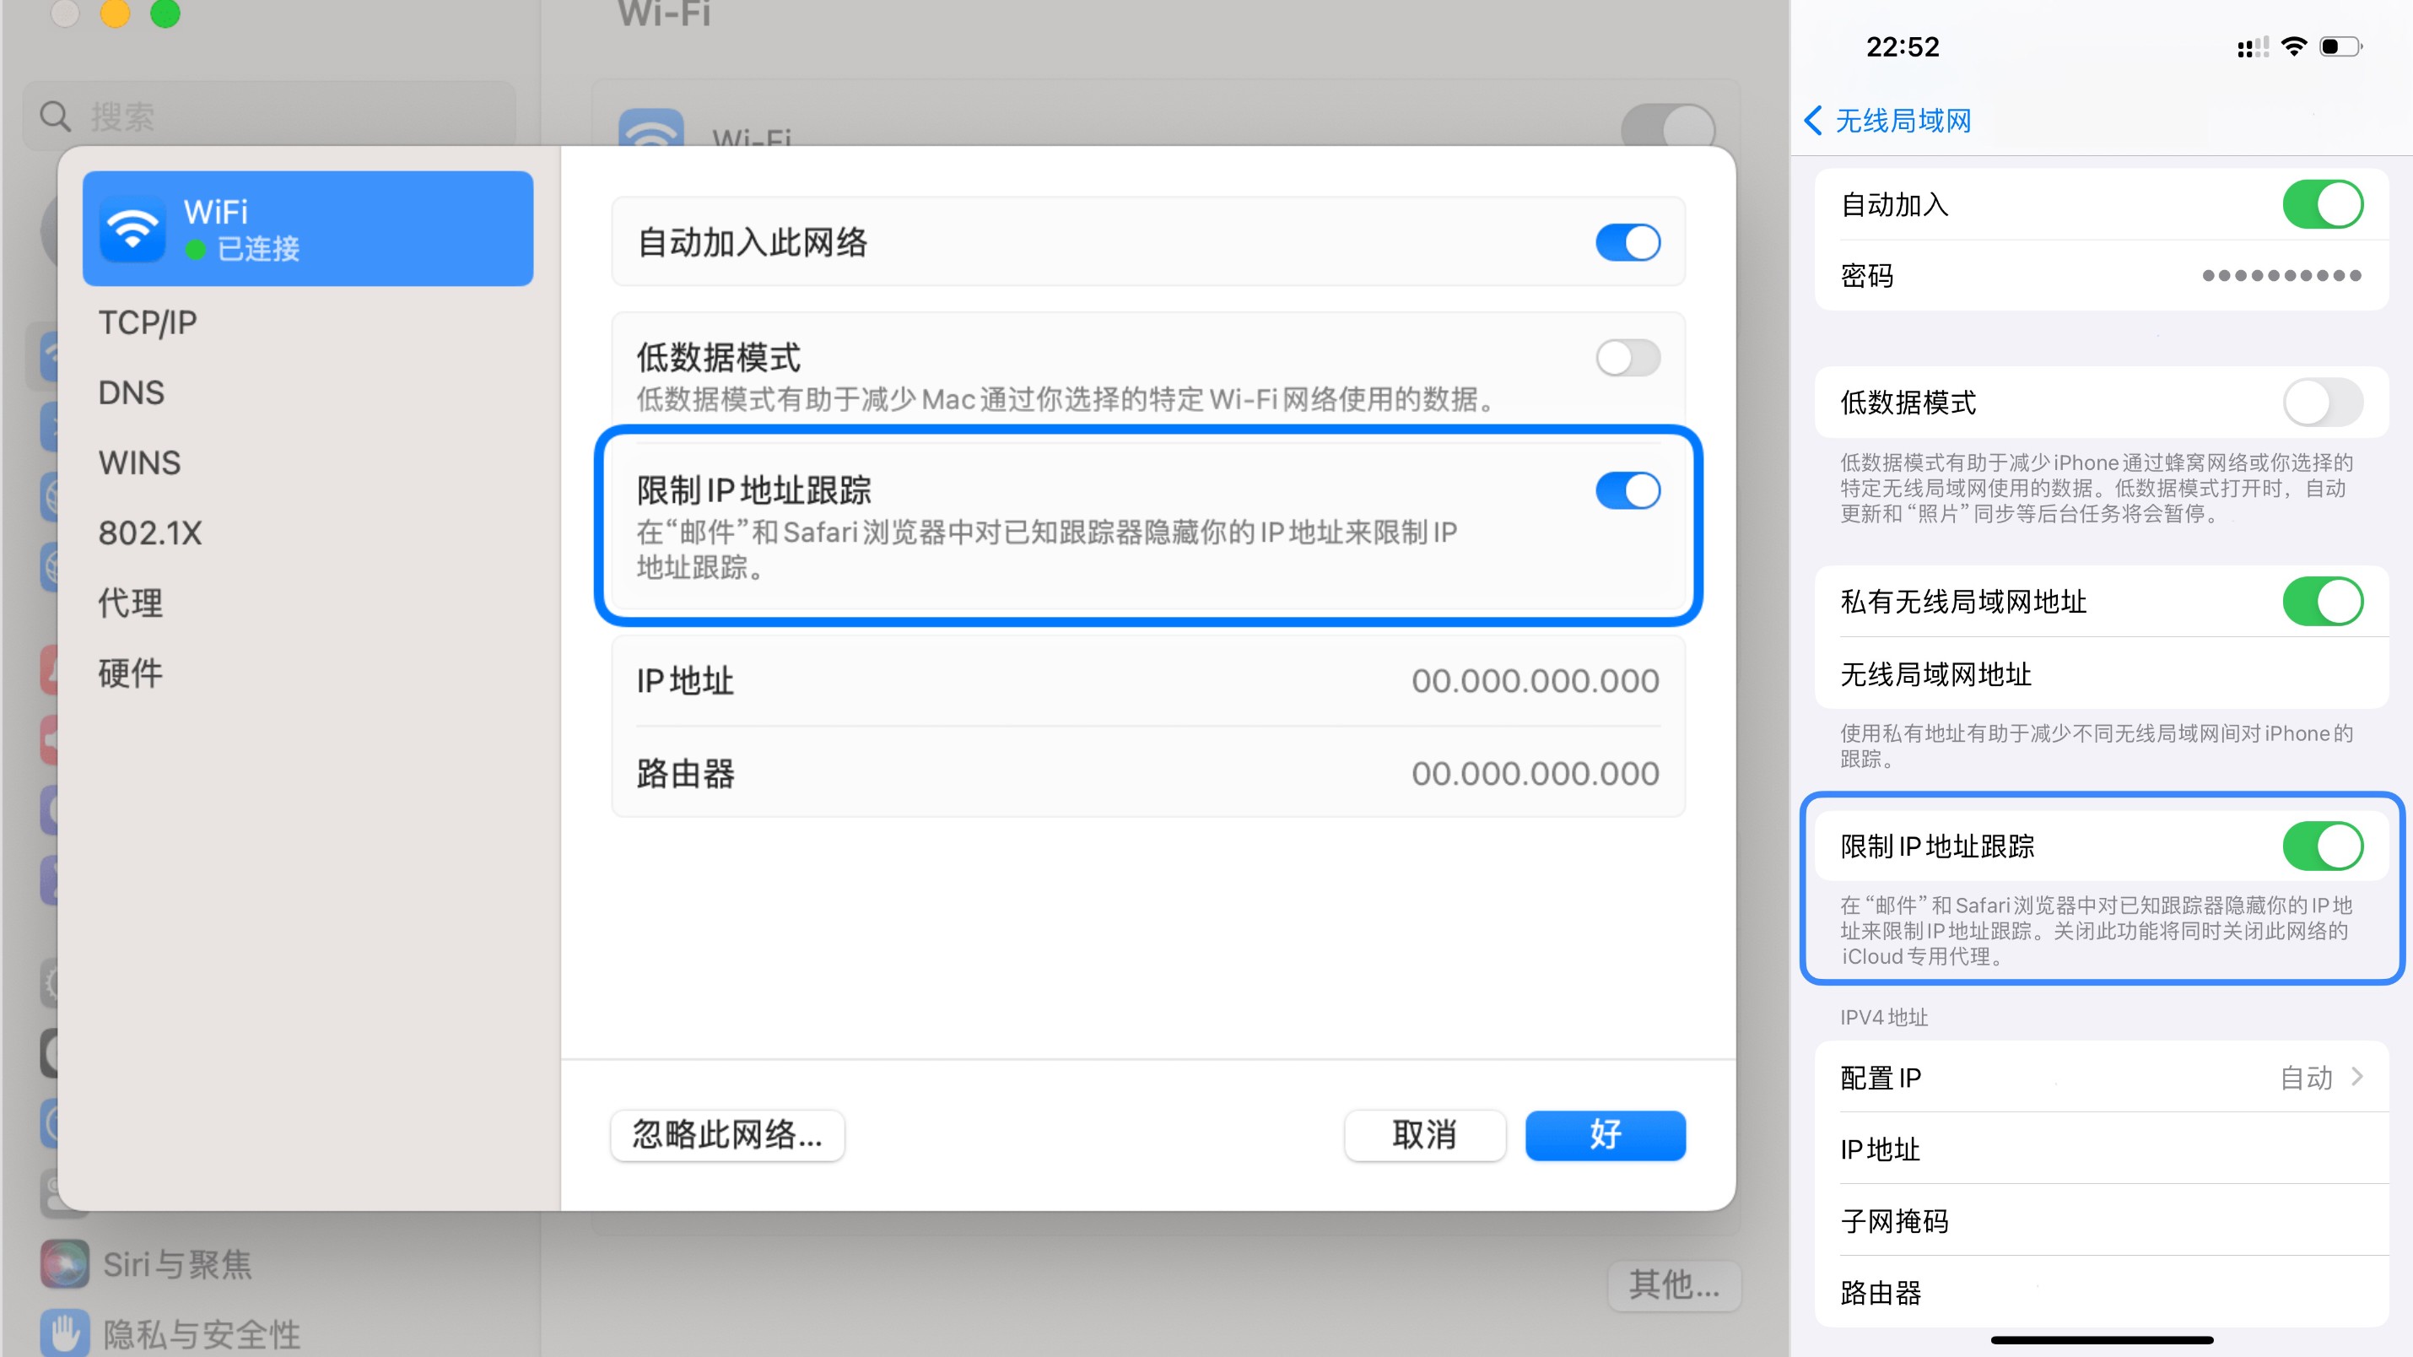Viewport: 2413px width, 1357px height.
Task: Click the 路由器 value 00.000.000.000
Action: click(x=1536, y=773)
